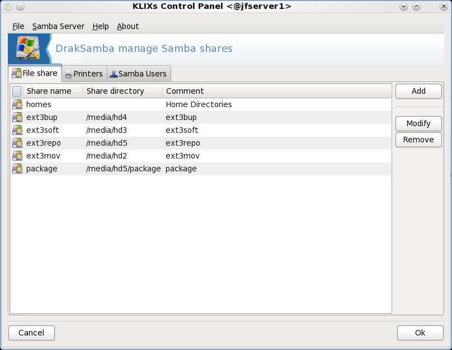Minimize the window using title bar button

(403, 6)
